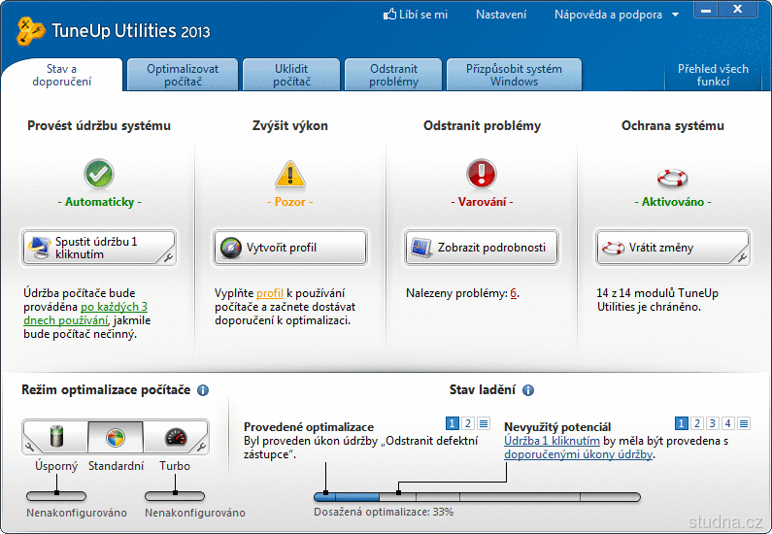Screen dimensions: 772x534
Task: Click Vrátit změny button
Action: [x=673, y=248]
